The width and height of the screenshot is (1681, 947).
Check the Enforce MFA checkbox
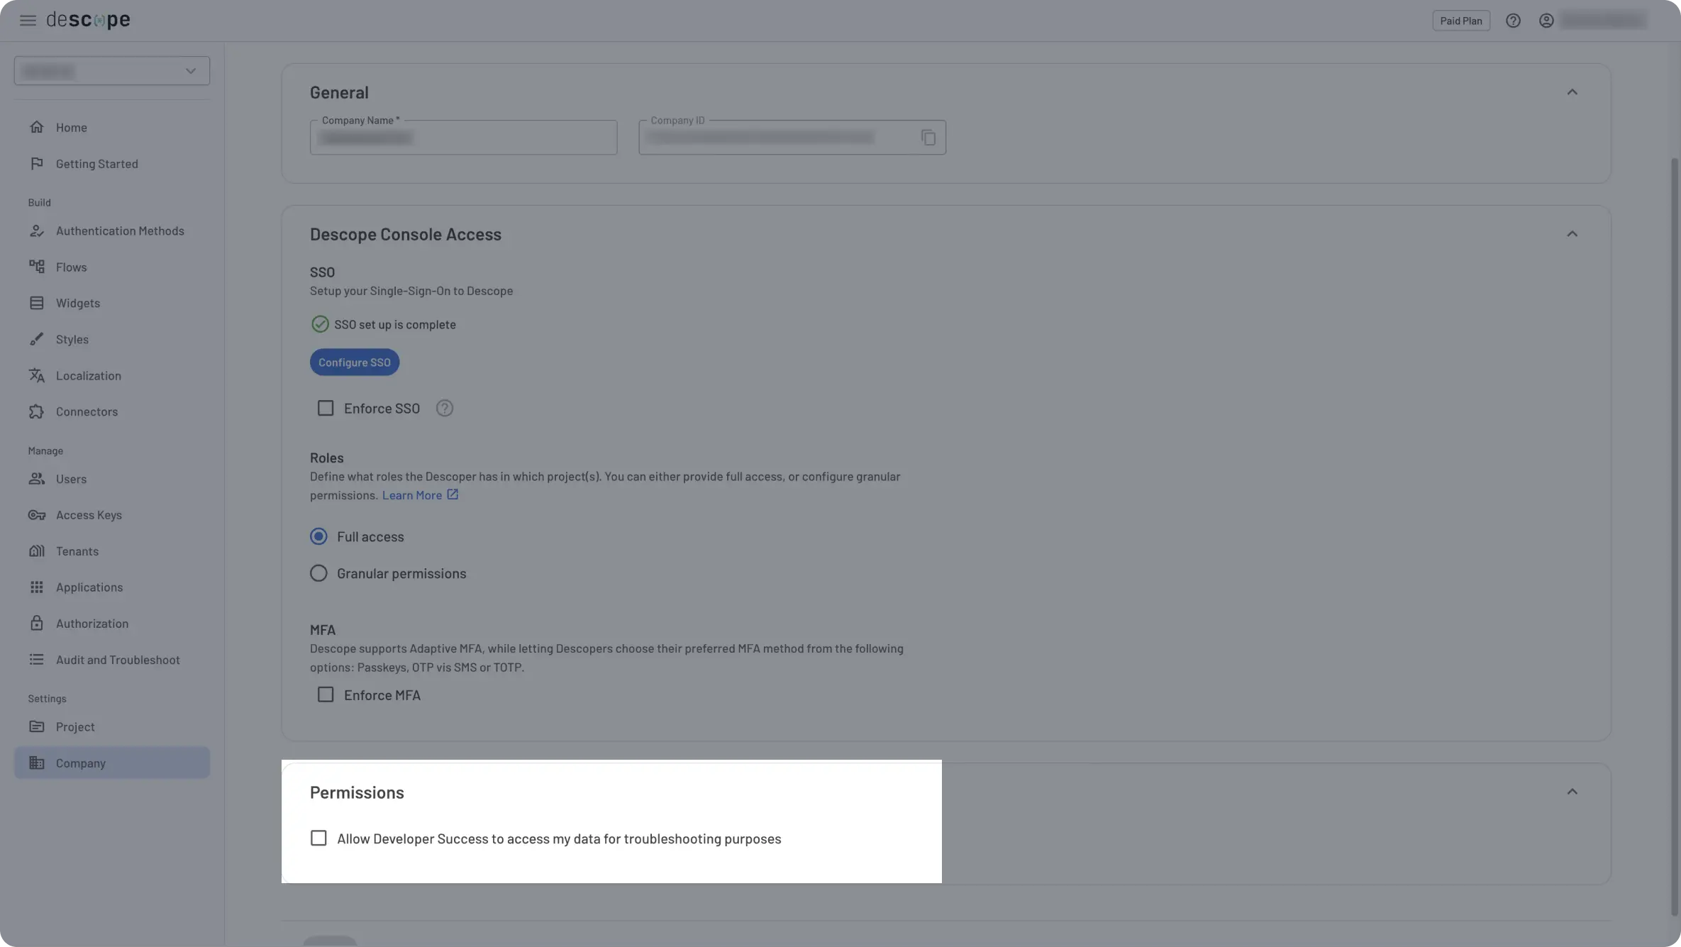tap(326, 695)
